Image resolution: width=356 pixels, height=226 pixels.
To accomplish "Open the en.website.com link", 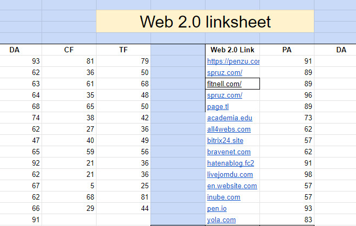I will click(x=232, y=186).
